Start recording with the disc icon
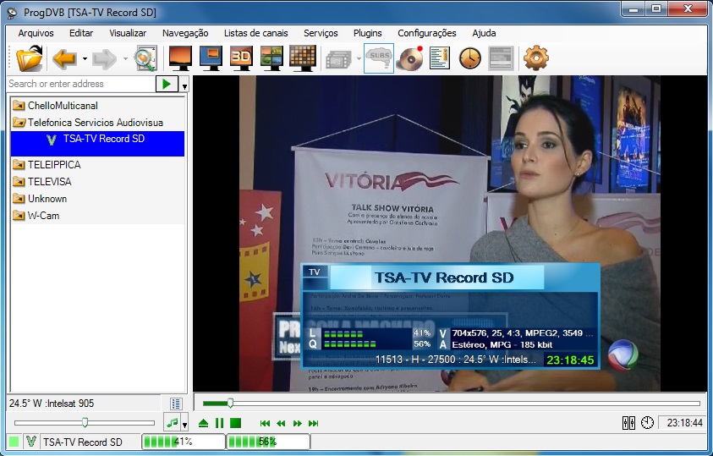This screenshot has width=713, height=456. (409, 58)
